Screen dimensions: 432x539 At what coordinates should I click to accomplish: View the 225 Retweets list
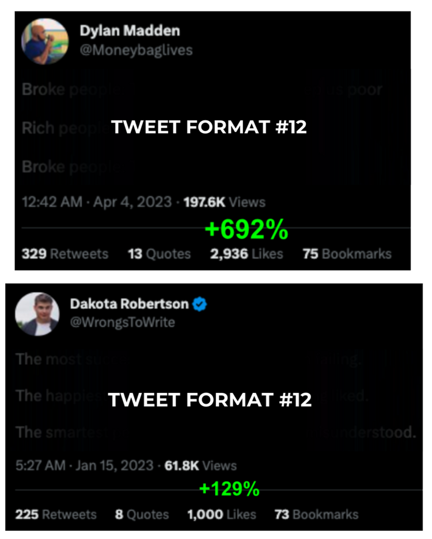pos(56,515)
